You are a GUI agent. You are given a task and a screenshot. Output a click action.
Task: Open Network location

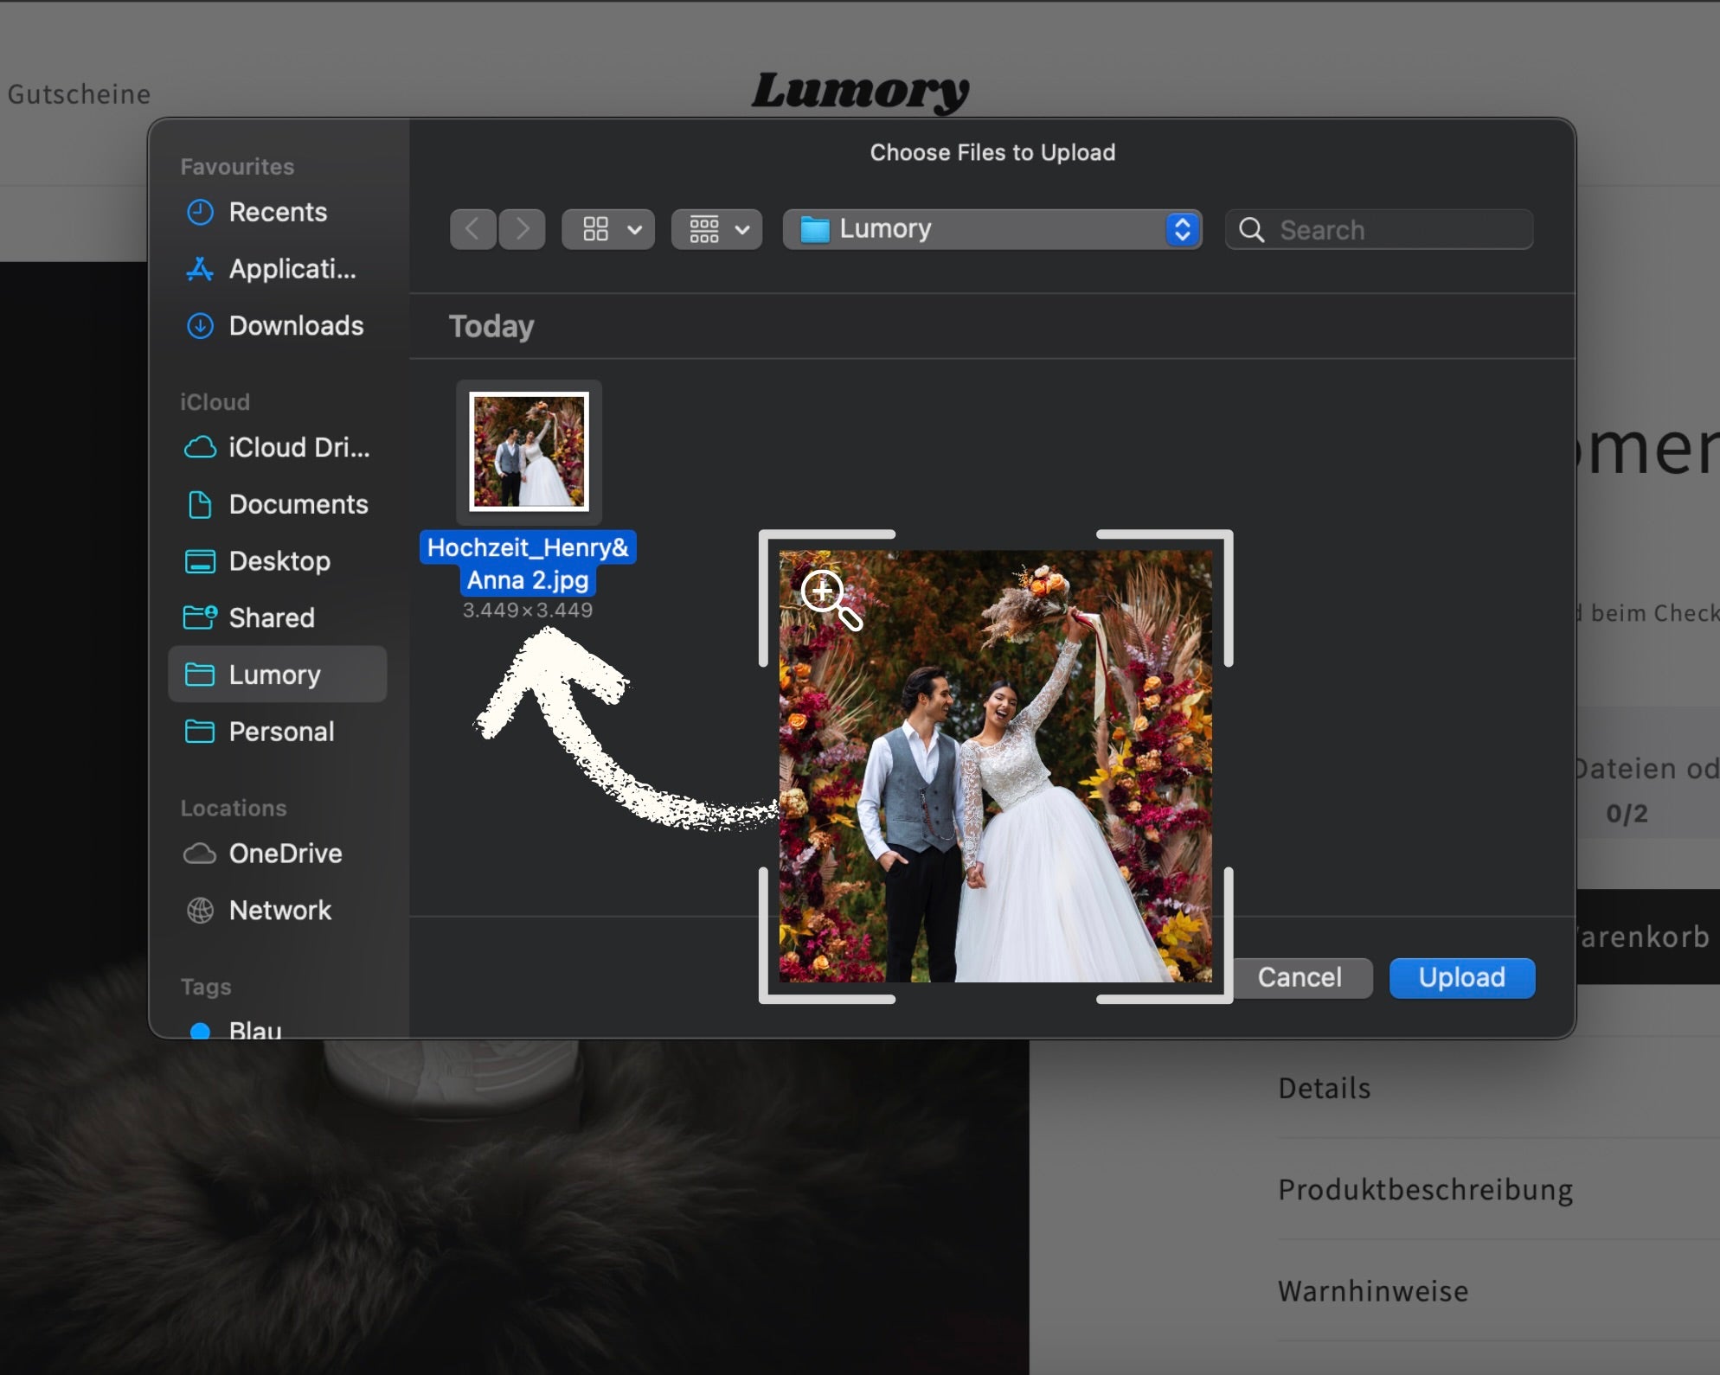(x=279, y=911)
